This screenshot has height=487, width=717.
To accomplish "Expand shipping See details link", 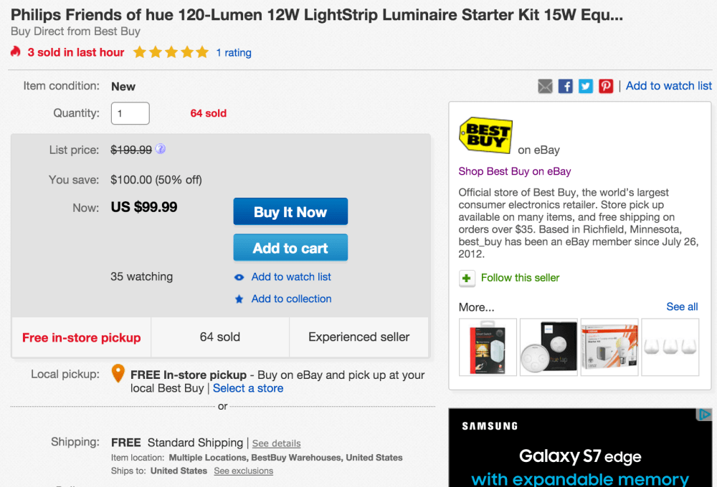I will click(x=276, y=443).
